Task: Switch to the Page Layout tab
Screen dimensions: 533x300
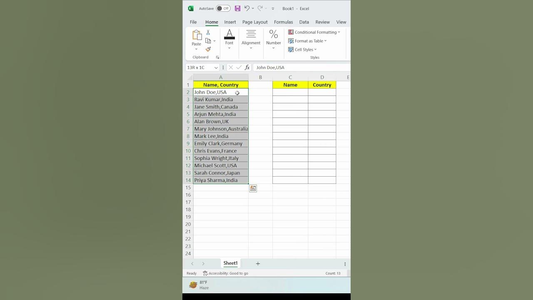Action: tap(255, 22)
